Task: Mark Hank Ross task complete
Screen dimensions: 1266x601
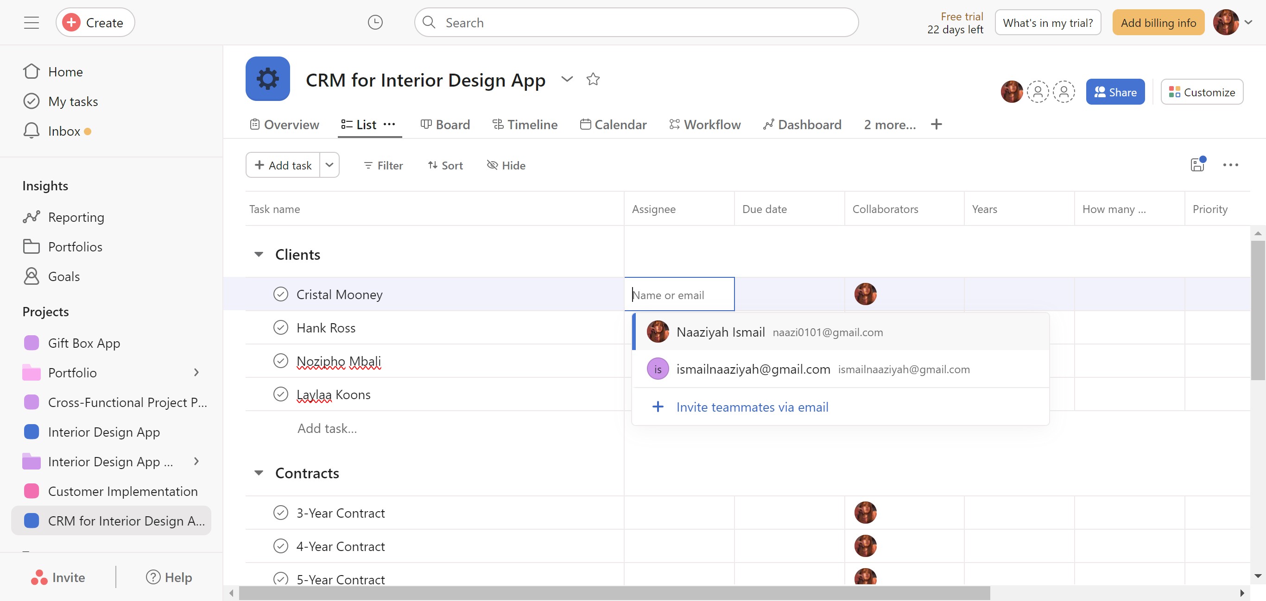Action: pos(281,327)
